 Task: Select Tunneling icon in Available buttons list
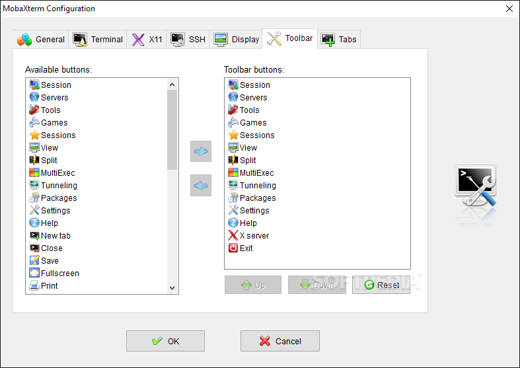click(34, 185)
